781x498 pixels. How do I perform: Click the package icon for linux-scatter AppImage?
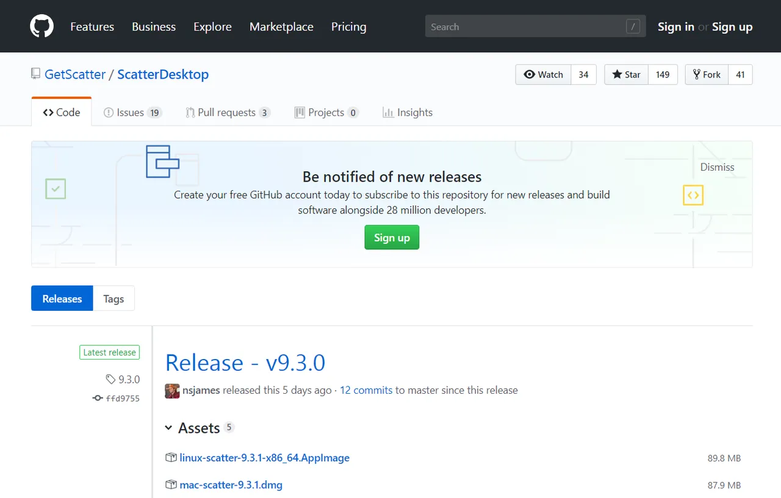click(x=171, y=458)
